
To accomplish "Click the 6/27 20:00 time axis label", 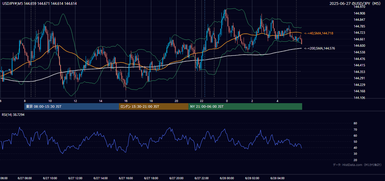I will coord(177,178).
